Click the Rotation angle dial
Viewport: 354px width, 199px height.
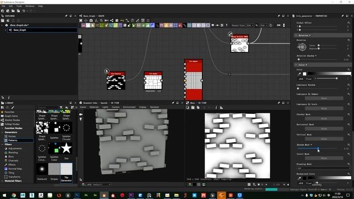[302, 47]
